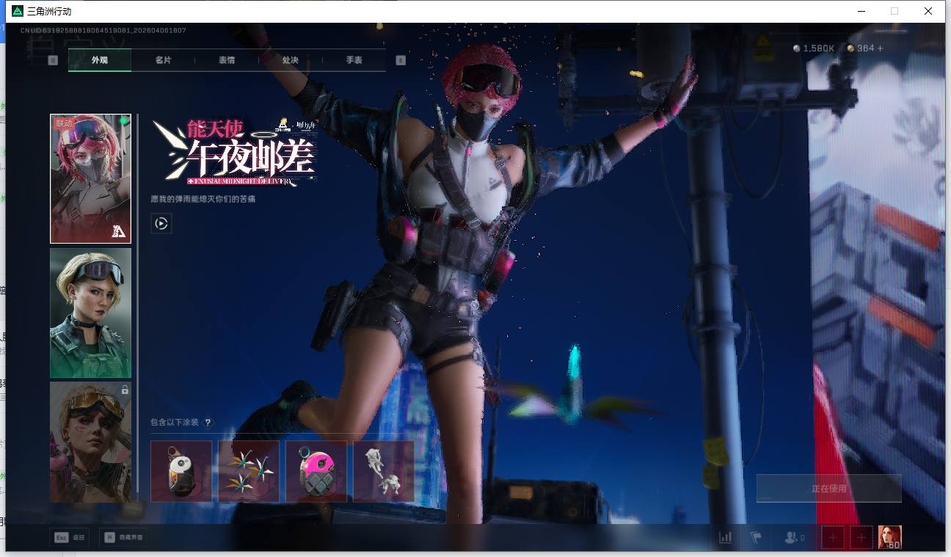Open the 名片 tab
This screenshot has width=951, height=557.
point(163,60)
